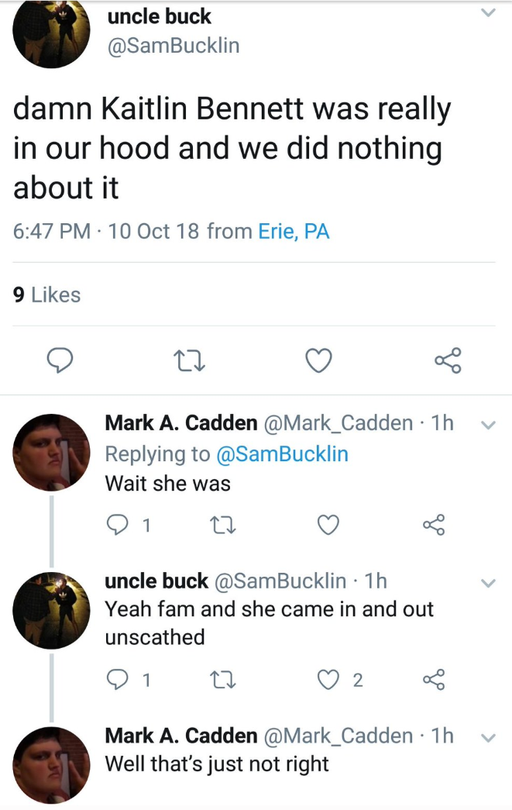Like the 'Wait she was' reply

(328, 525)
